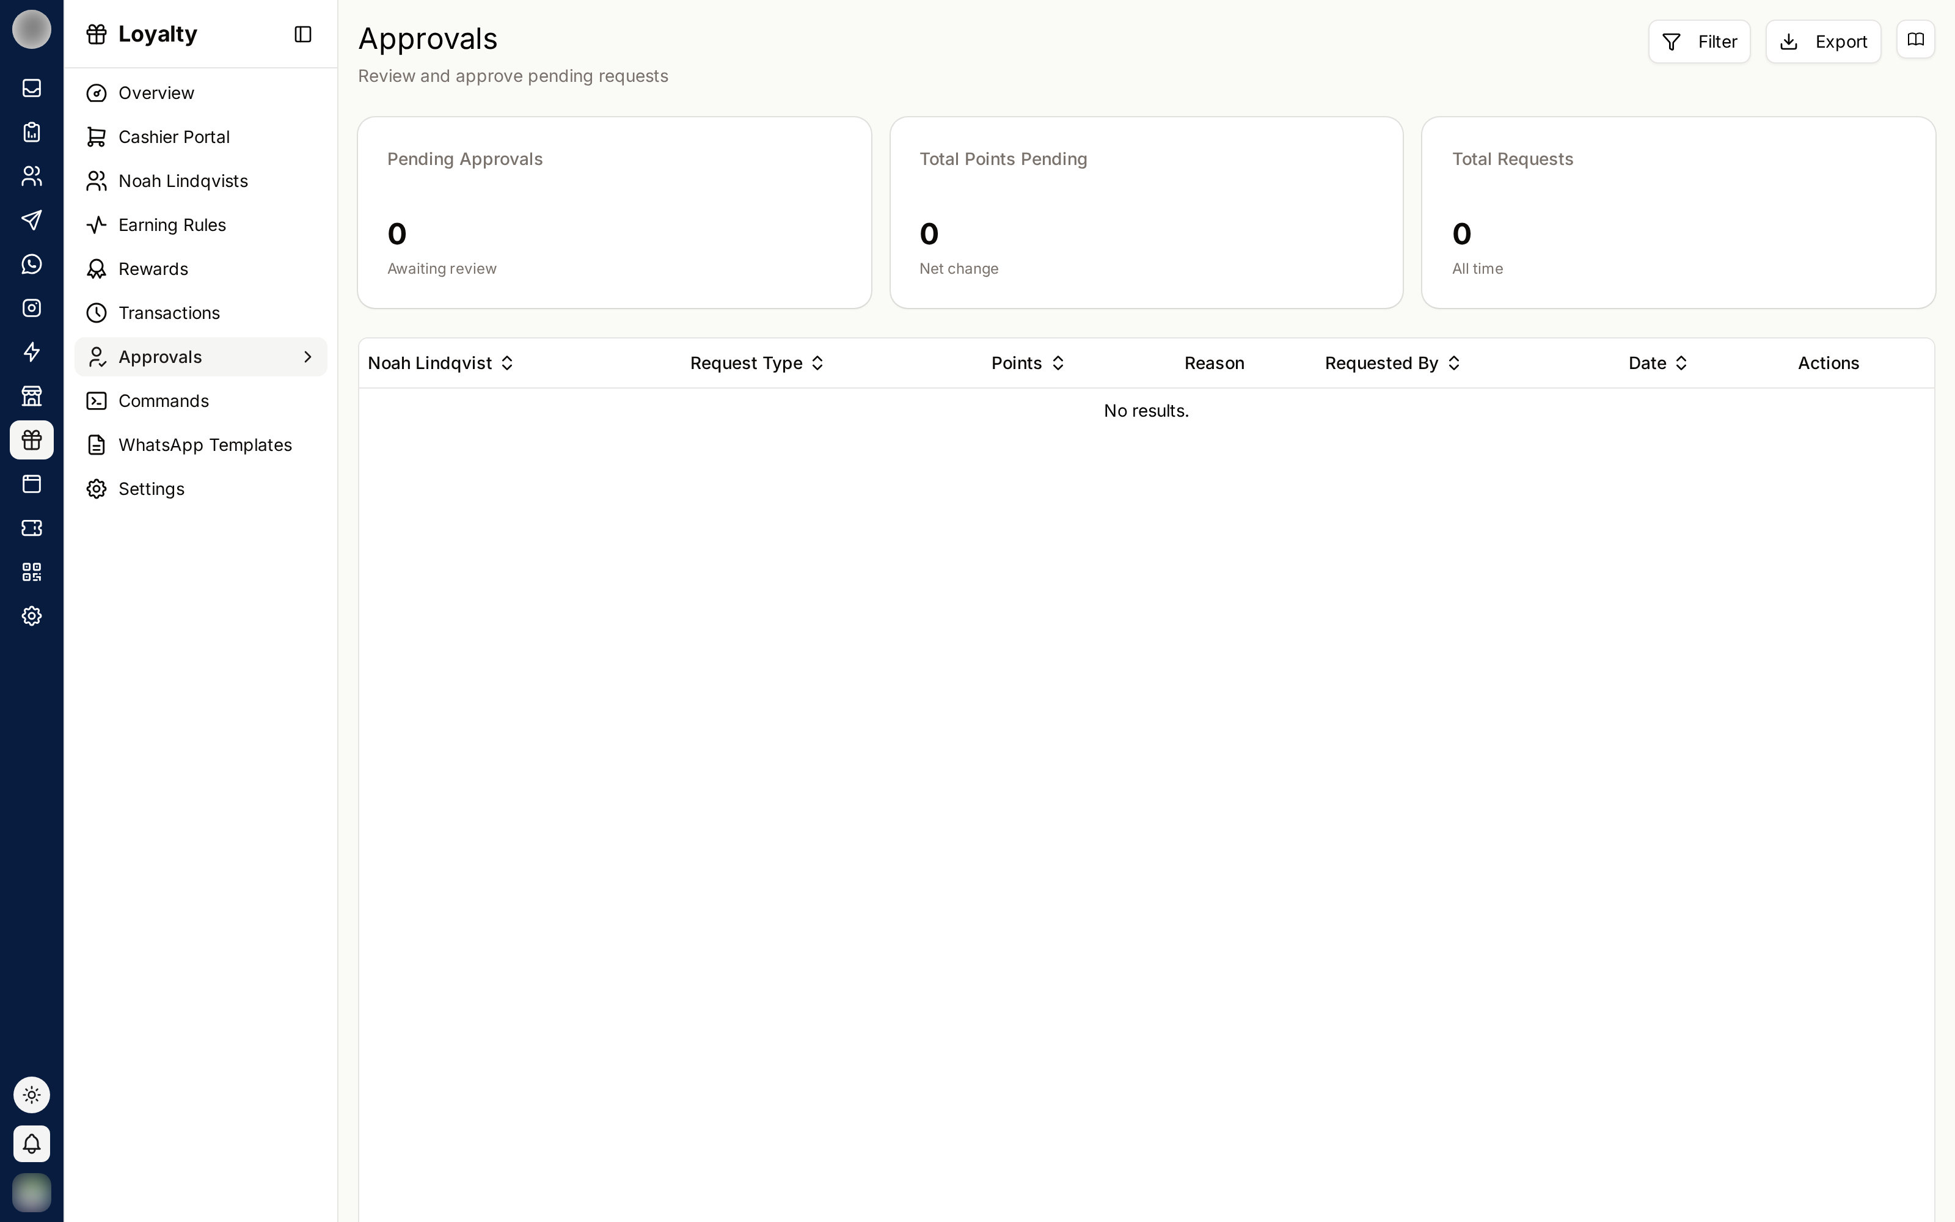Select the gift Loyalty icon in rail
This screenshot has height=1222, width=1955.
pos(32,440)
